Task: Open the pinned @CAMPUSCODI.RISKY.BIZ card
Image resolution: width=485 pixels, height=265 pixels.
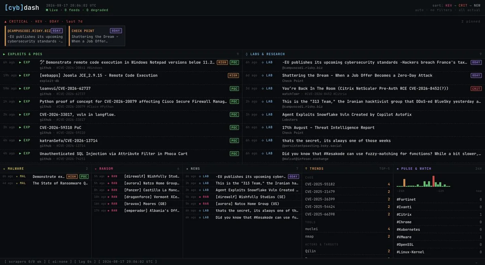Action: [35, 36]
